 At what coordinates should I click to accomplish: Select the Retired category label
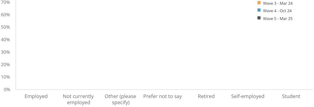[206, 96]
